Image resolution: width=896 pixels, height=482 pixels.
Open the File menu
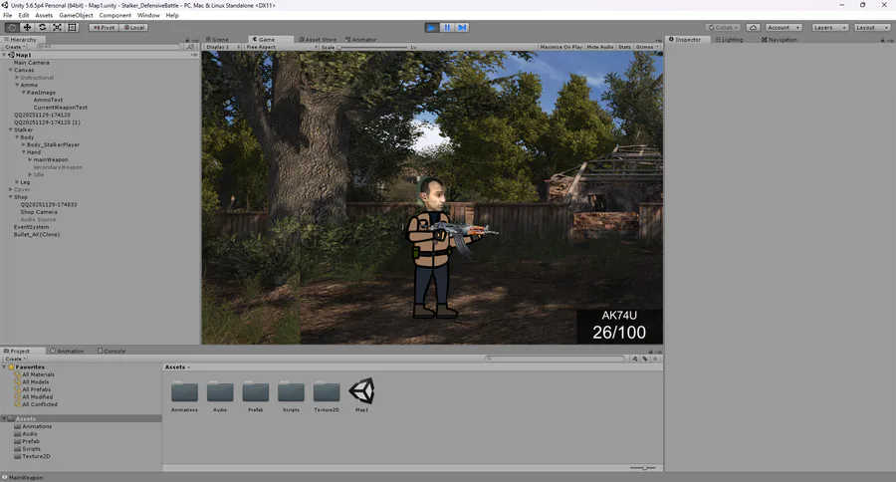point(7,16)
